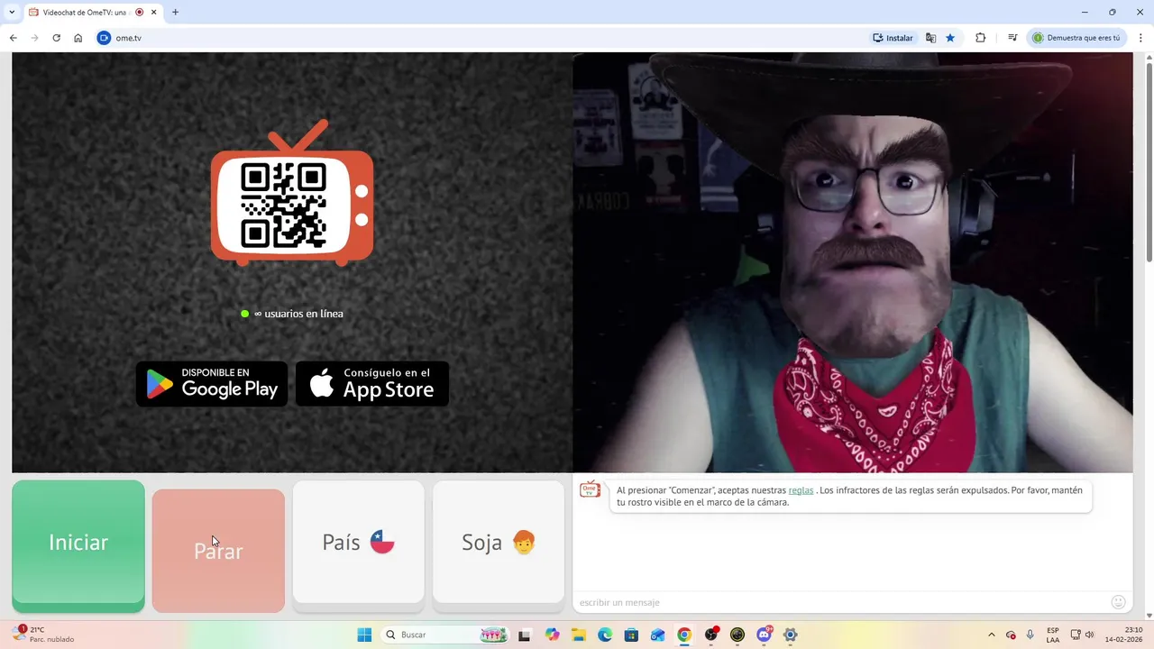Open the yellow ring camera app on taskbar

coord(737,635)
